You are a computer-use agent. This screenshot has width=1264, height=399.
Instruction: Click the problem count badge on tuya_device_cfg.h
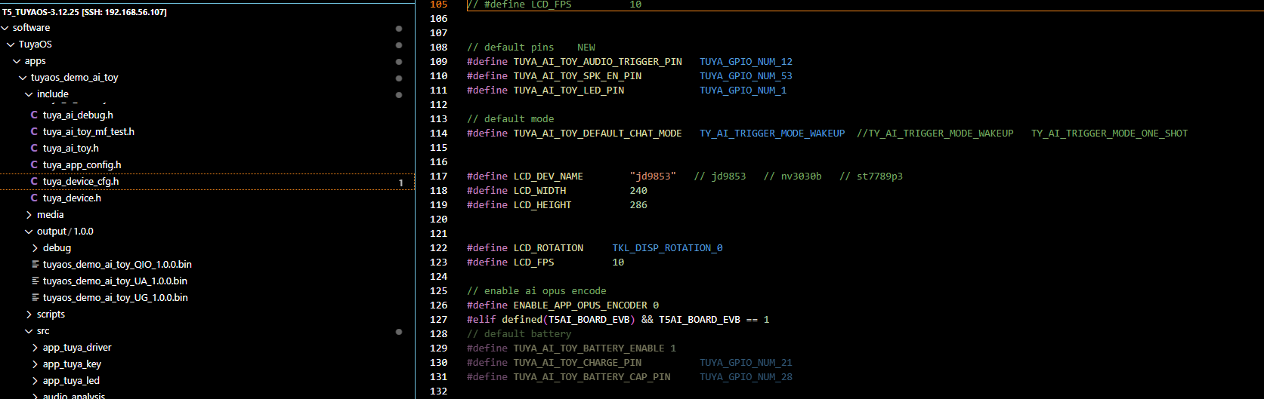coord(400,183)
